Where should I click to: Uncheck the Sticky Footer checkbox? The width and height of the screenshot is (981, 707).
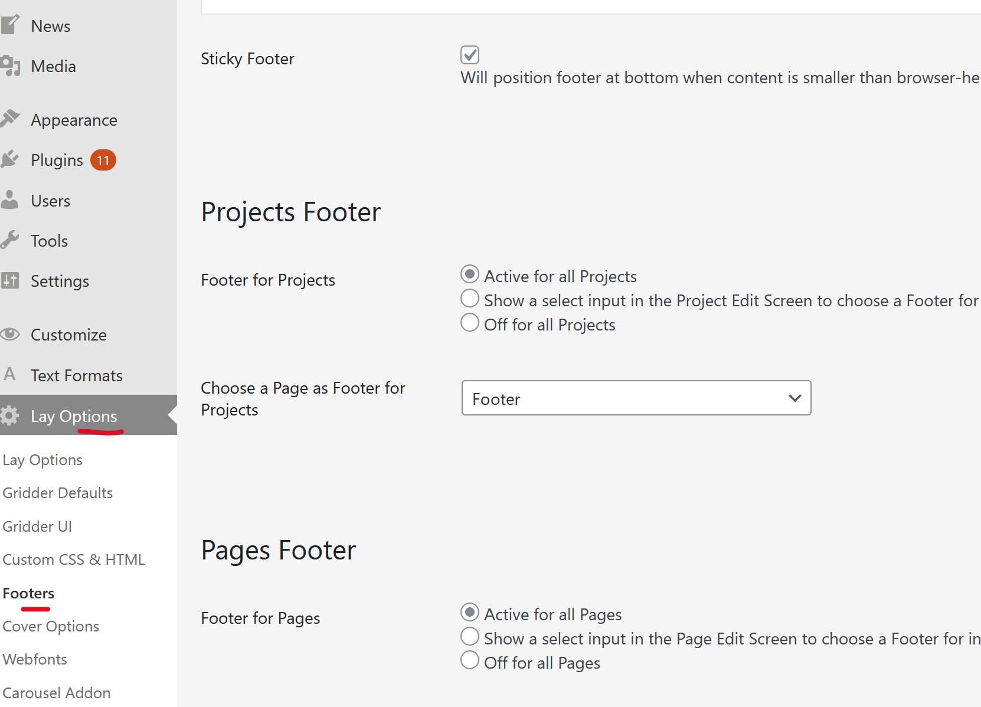[470, 55]
